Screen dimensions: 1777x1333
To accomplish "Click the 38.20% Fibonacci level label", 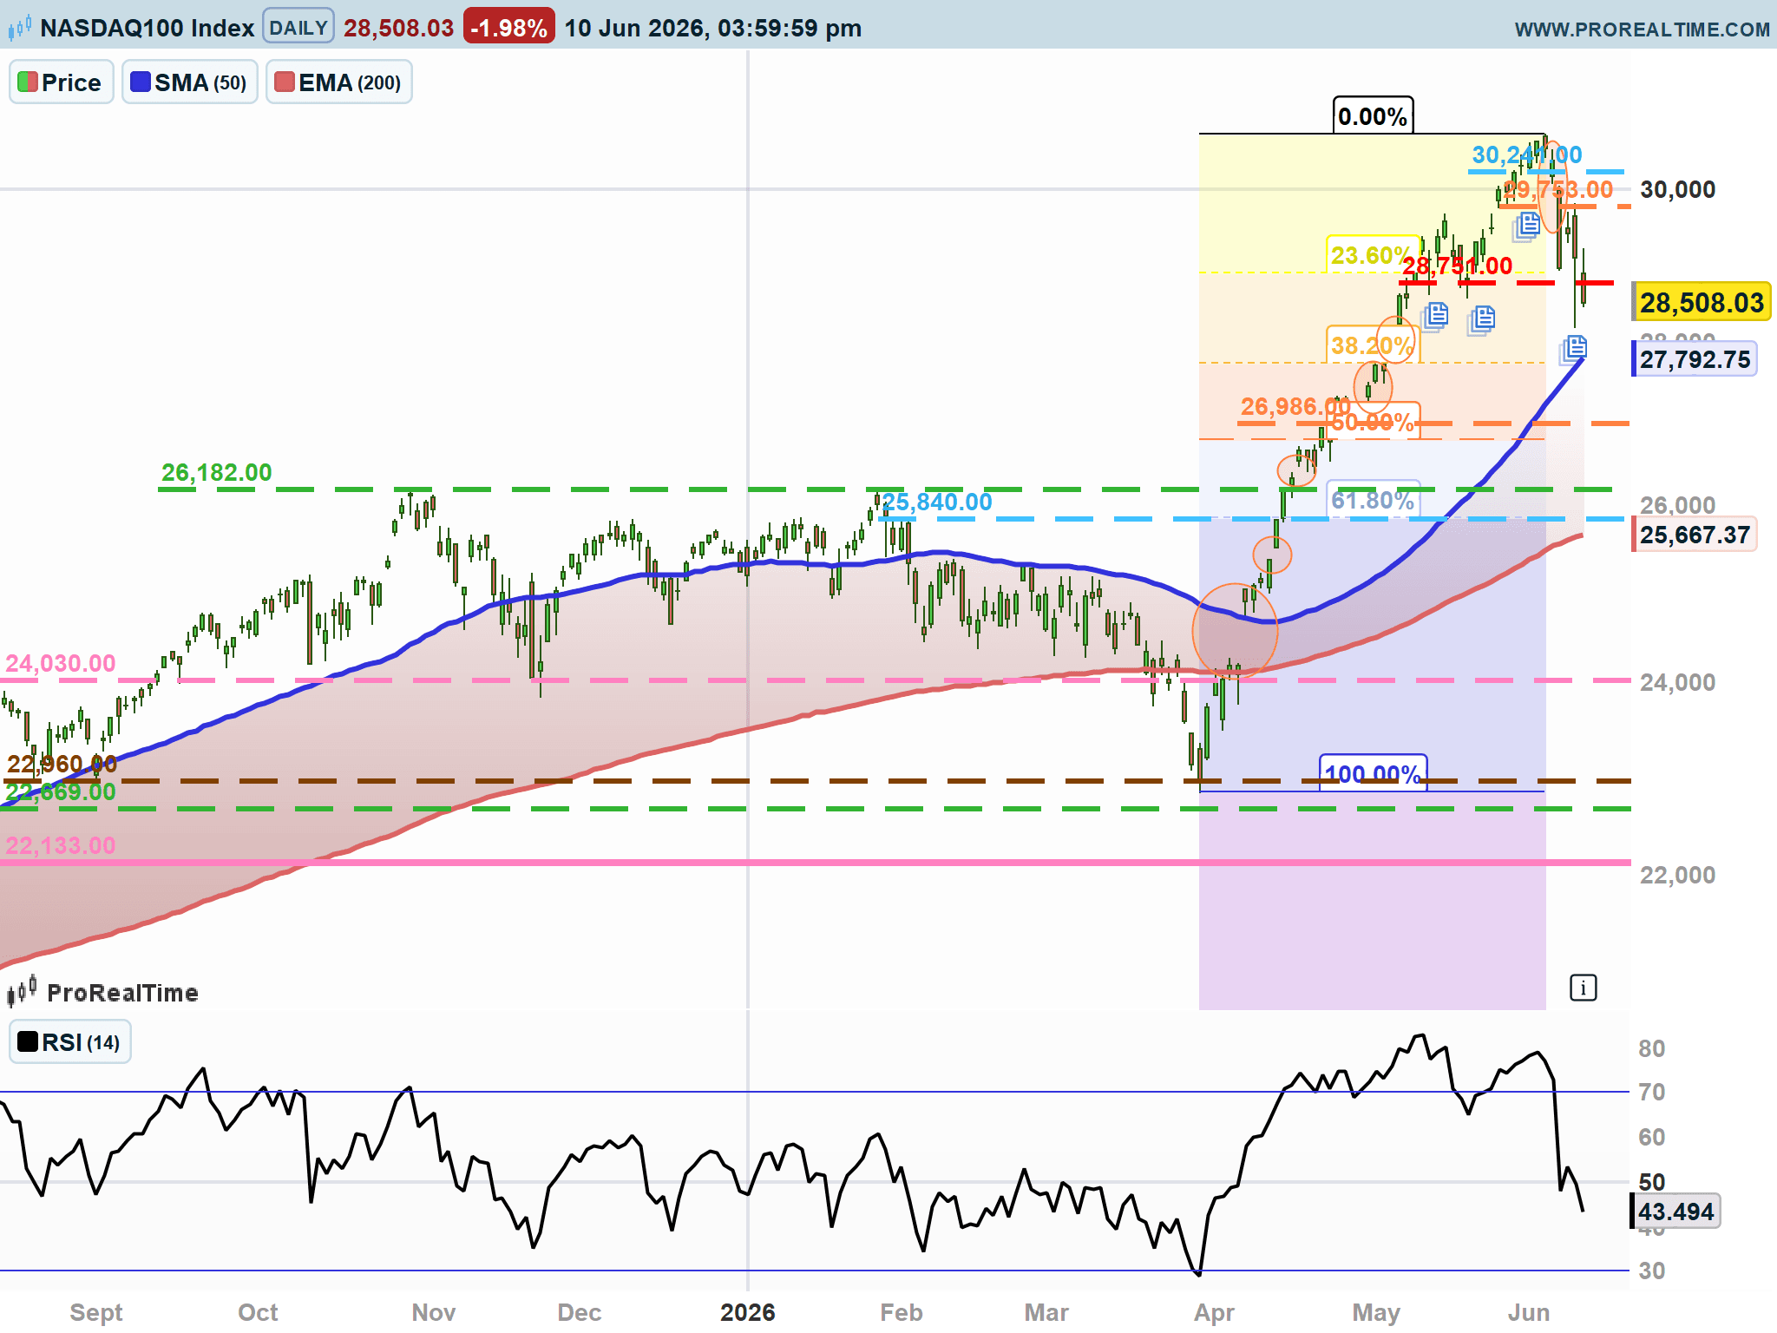I will (x=1371, y=345).
